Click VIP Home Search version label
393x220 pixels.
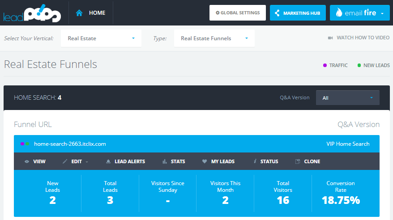click(348, 144)
